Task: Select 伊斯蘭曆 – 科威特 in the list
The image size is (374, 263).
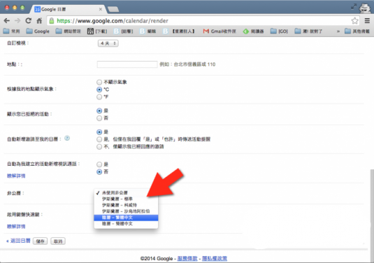Action: 126,205
